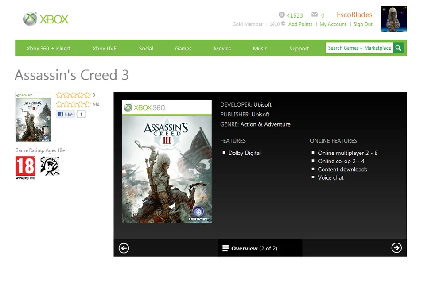
Task: Click the message count 0
Action: 323,16
